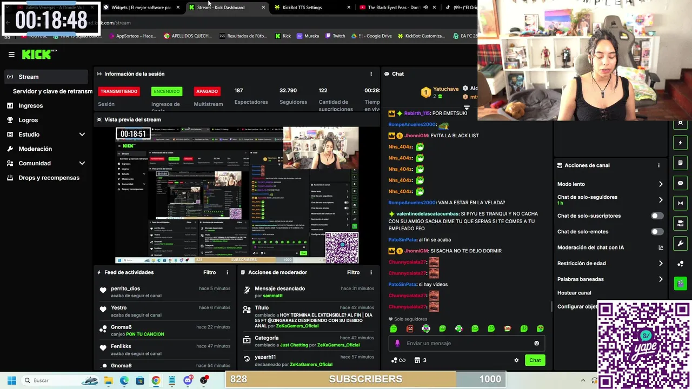Screen dimensions: 692x389
Task: Open Filtro dropdown in Acciones de moderador
Action: 353,272
